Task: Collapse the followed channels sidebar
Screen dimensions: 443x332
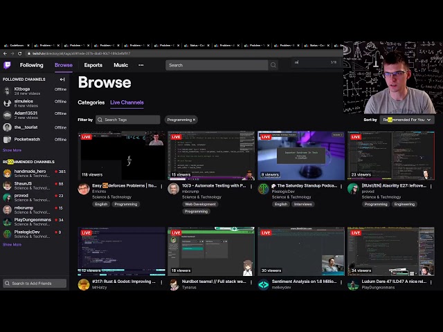Action: (62, 80)
